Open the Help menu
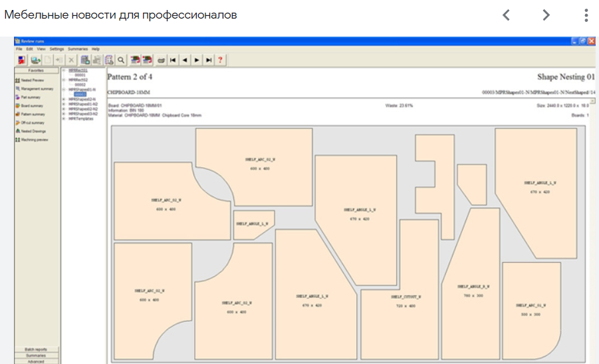Screen dimensions: 599x364 96,49
